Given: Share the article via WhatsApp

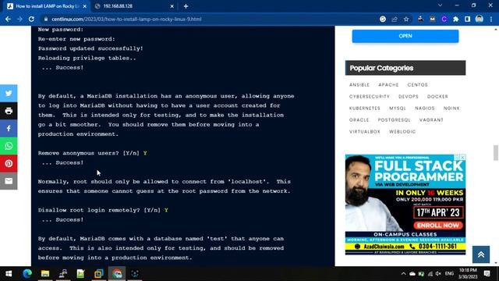Looking at the screenshot, I should pos(9,146).
